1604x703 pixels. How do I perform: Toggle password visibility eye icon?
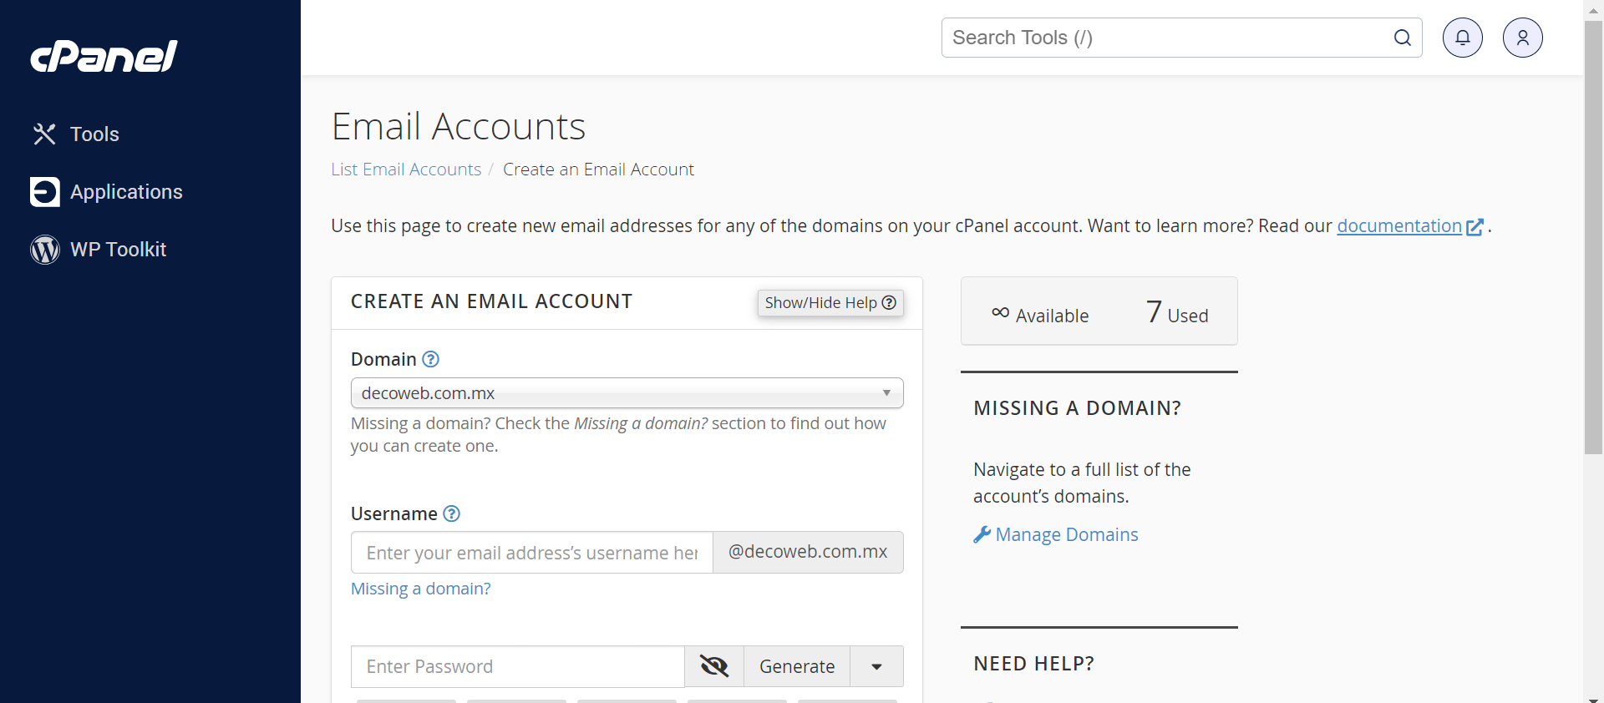[714, 666]
